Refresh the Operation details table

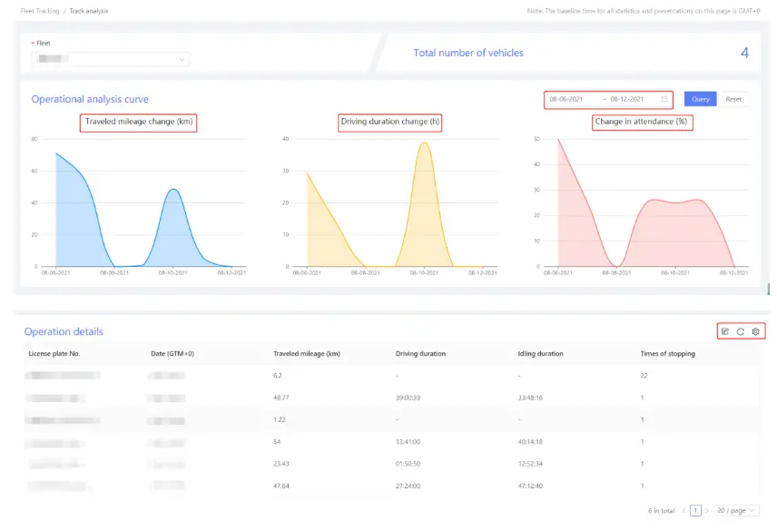[x=740, y=331]
